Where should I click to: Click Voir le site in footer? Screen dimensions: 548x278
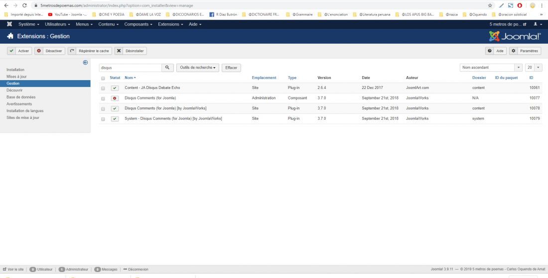(13, 269)
